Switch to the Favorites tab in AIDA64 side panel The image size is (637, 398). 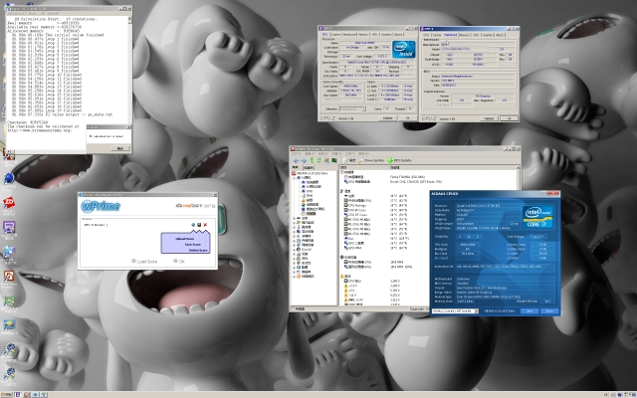click(x=309, y=167)
